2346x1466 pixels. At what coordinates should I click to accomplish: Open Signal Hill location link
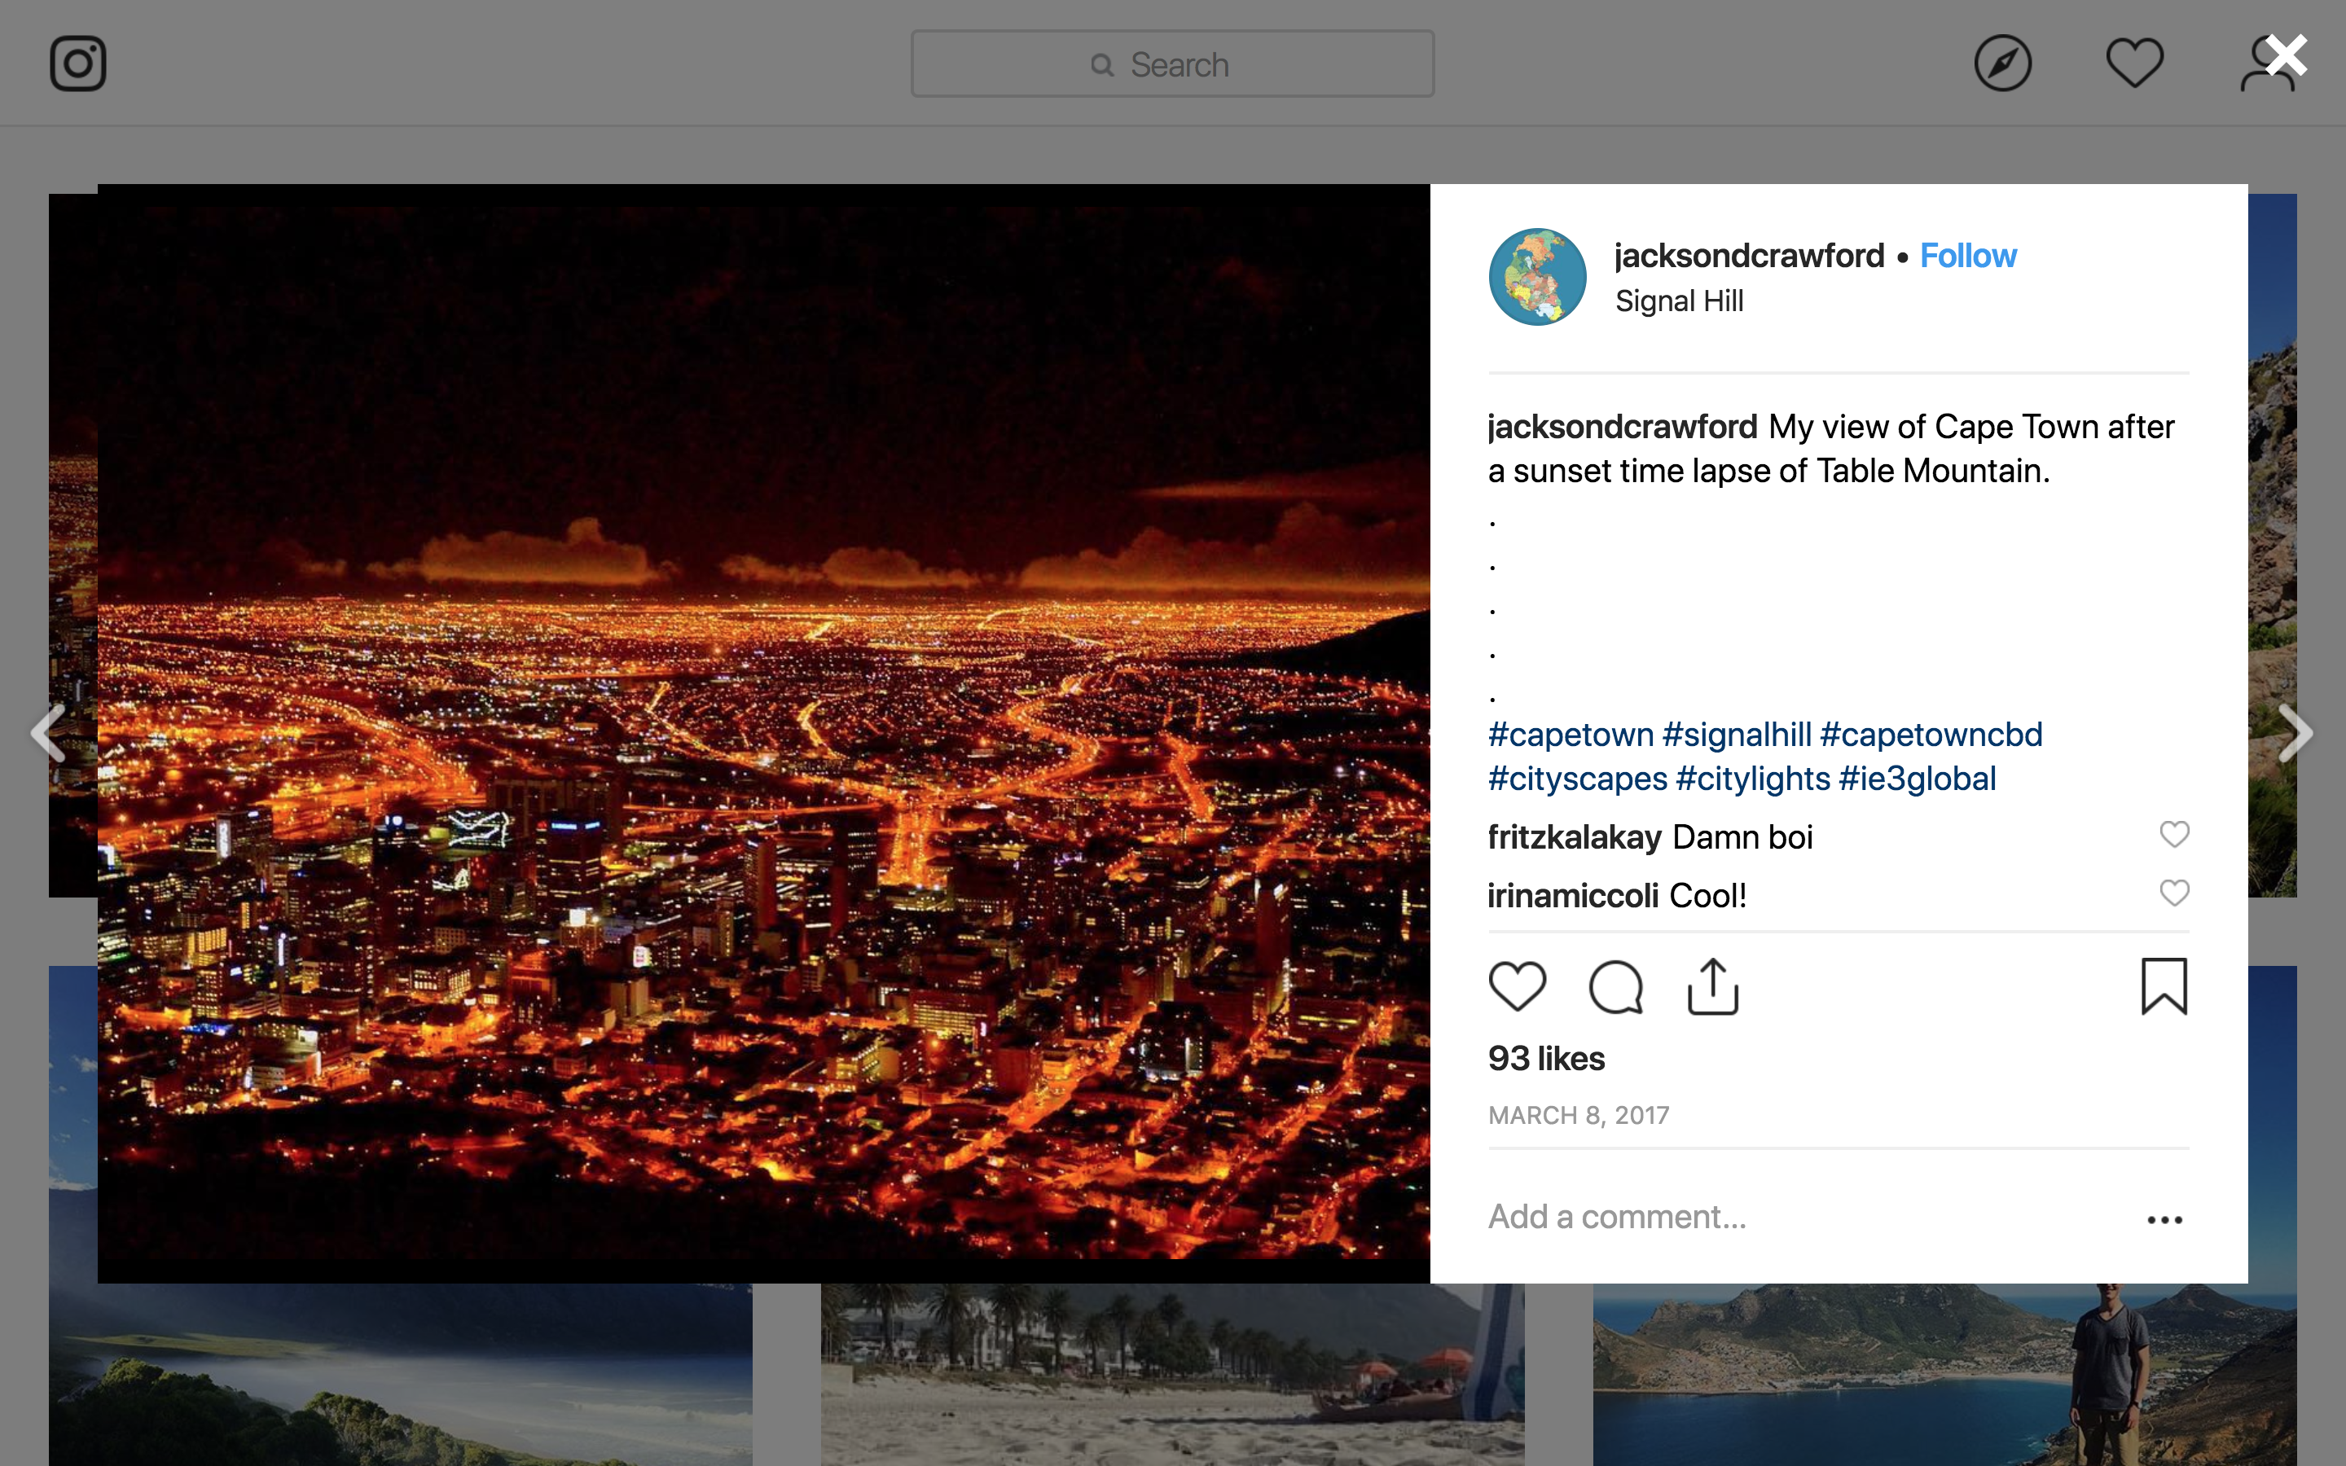click(x=1679, y=301)
